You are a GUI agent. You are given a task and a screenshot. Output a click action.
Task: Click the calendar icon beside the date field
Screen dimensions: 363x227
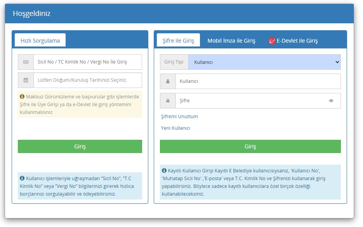tap(26, 80)
